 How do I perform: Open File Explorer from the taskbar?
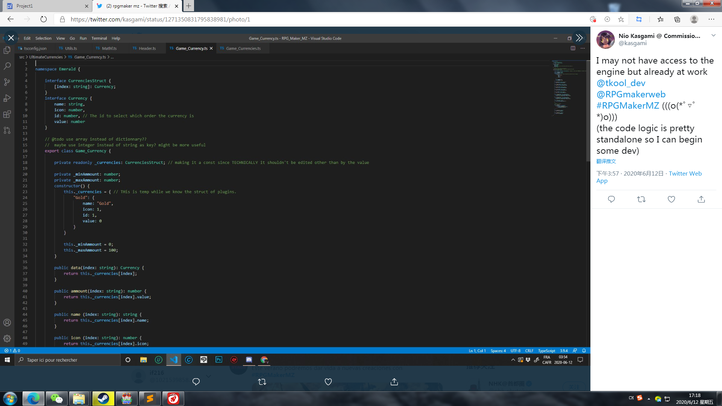pos(79,398)
